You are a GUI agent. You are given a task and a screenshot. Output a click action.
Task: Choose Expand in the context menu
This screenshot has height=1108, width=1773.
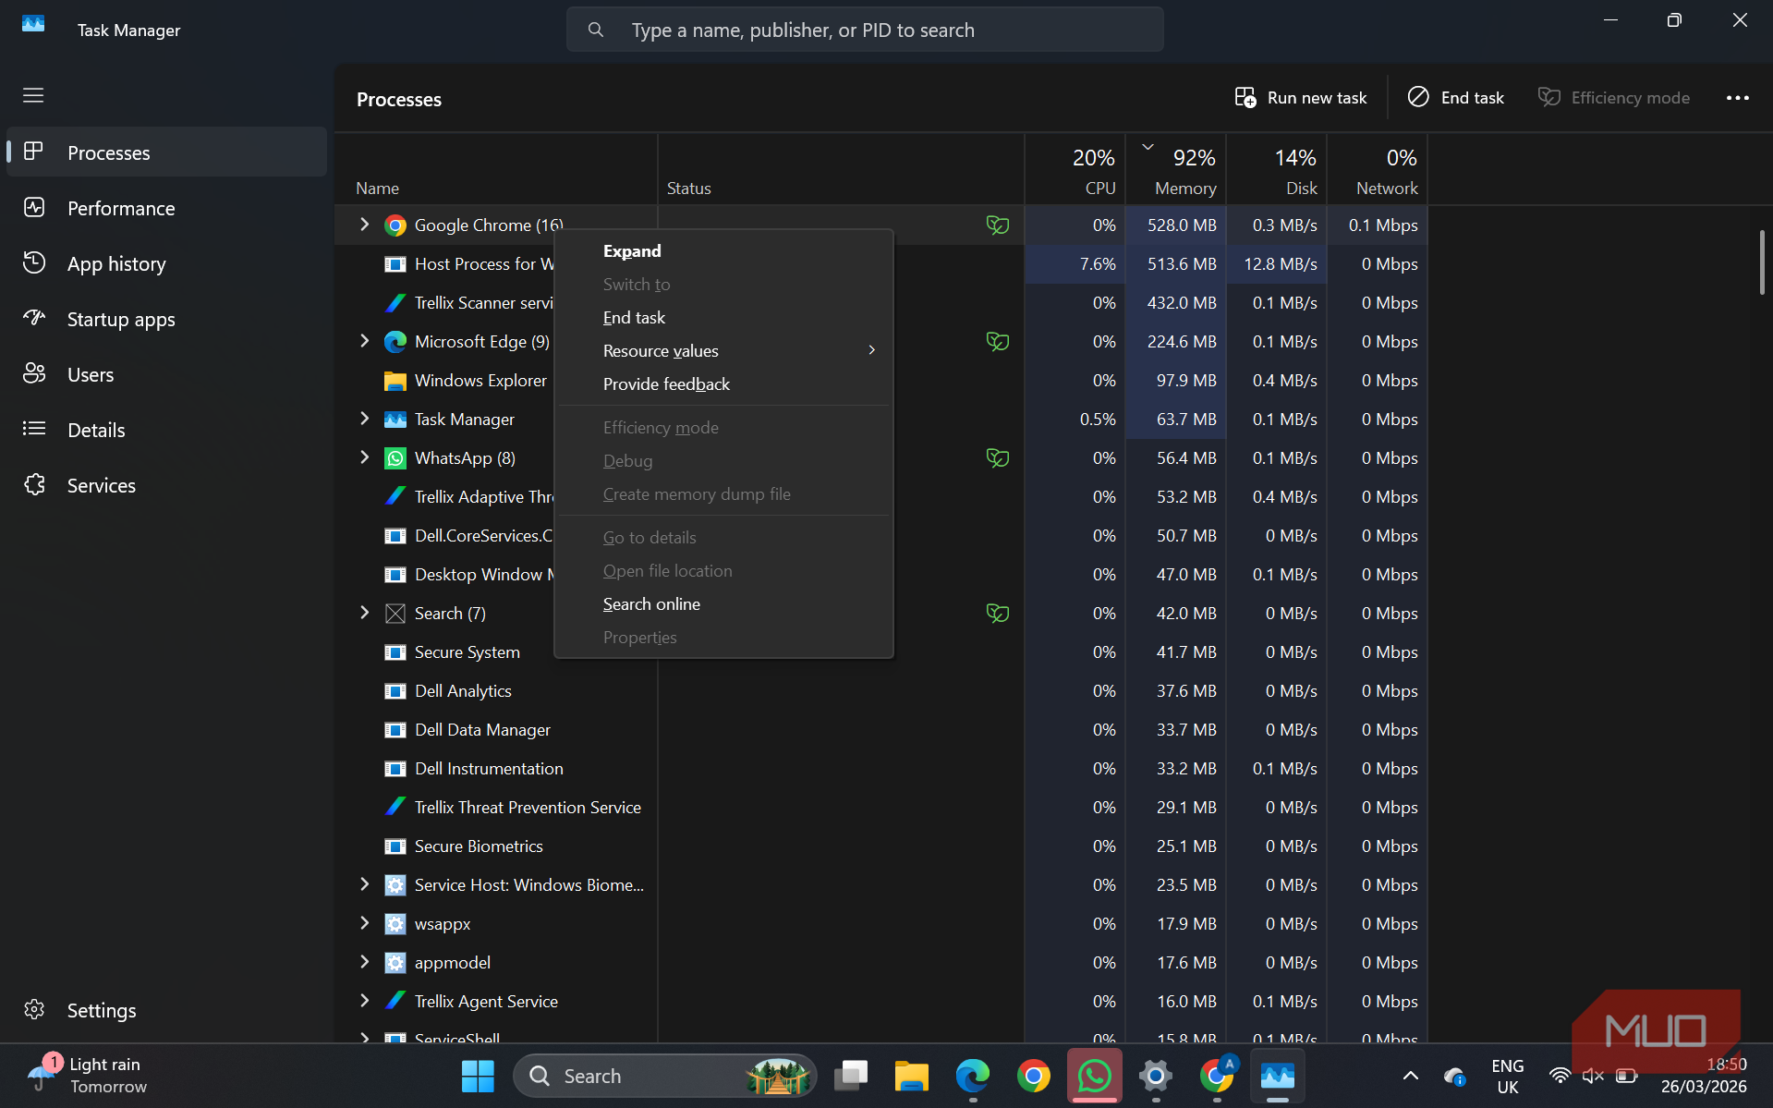[x=723, y=250]
